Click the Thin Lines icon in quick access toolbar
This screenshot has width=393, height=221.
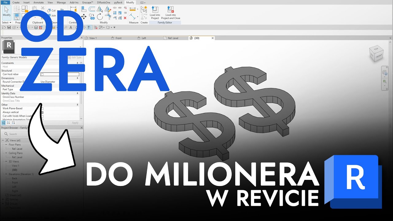tap(89, 27)
